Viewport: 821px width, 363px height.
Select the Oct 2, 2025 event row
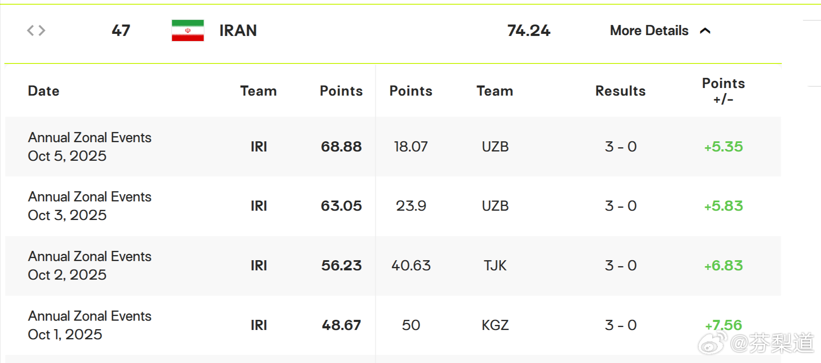click(x=89, y=266)
